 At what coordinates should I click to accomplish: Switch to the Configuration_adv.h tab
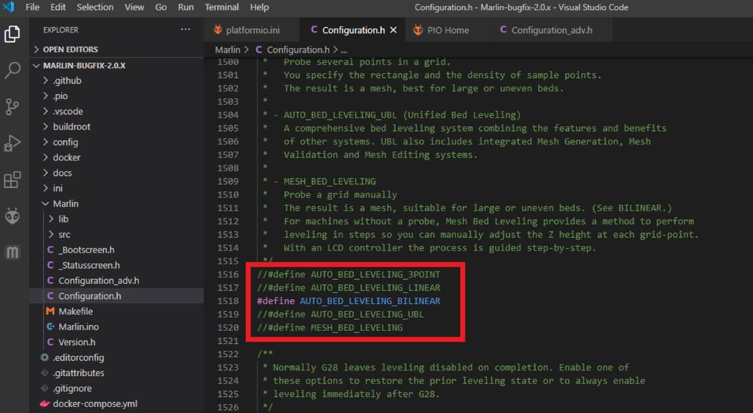tap(551, 30)
